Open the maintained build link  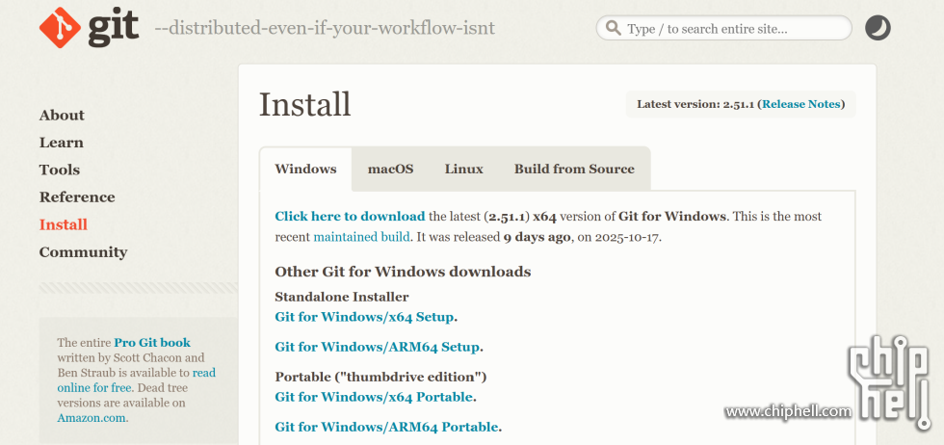pyautogui.click(x=361, y=237)
